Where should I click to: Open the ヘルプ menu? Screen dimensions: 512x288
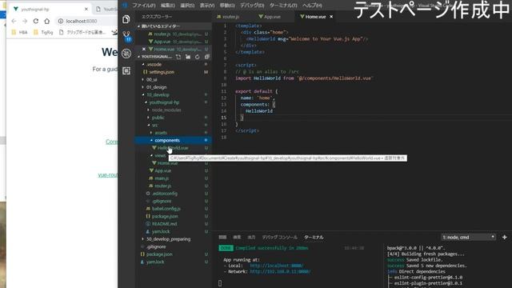[312, 6]
